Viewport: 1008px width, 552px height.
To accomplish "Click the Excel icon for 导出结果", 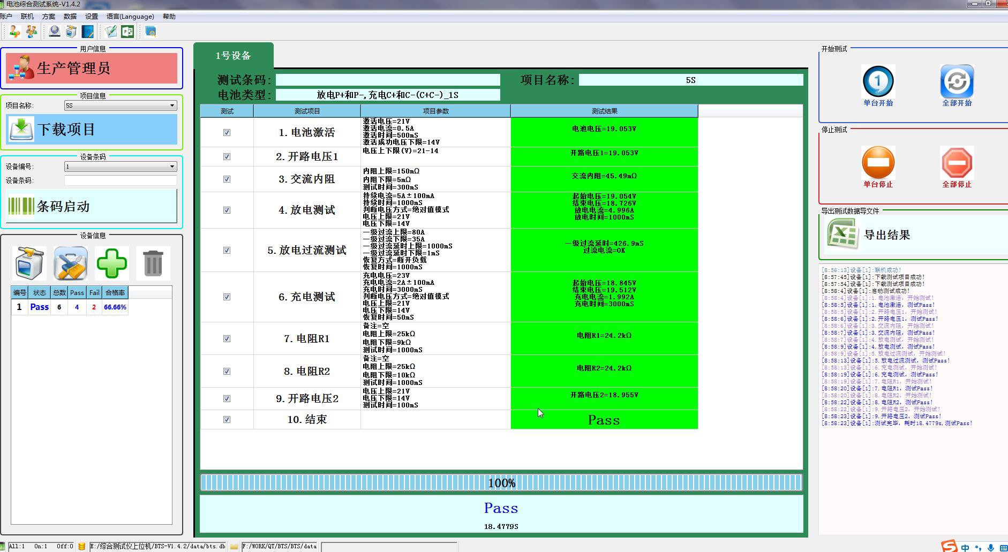I will pos(843,235).
